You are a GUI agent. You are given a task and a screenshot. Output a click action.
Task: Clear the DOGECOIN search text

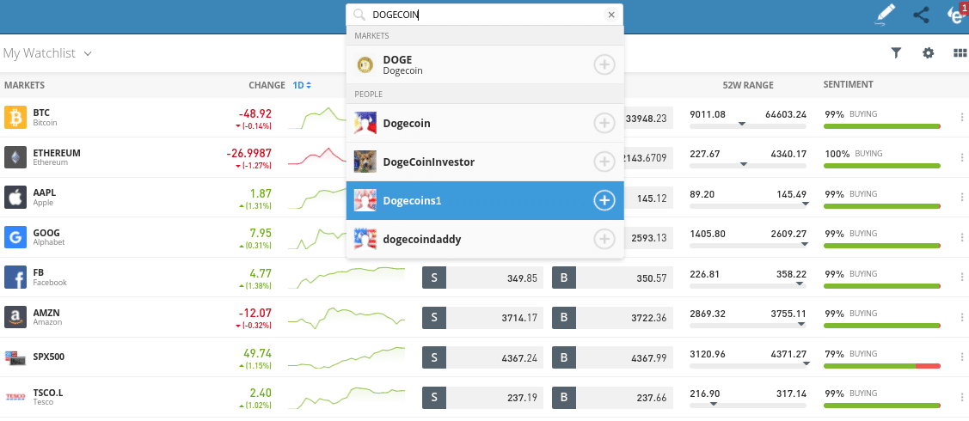click(611, 15)
